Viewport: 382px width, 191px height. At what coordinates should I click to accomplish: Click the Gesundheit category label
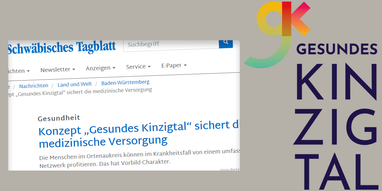coord(59,118)
